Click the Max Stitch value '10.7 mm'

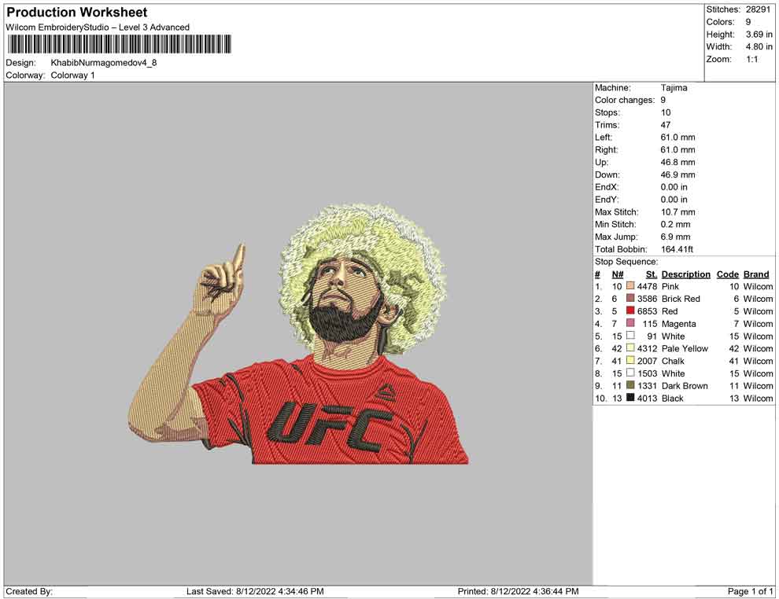[677, 212]
